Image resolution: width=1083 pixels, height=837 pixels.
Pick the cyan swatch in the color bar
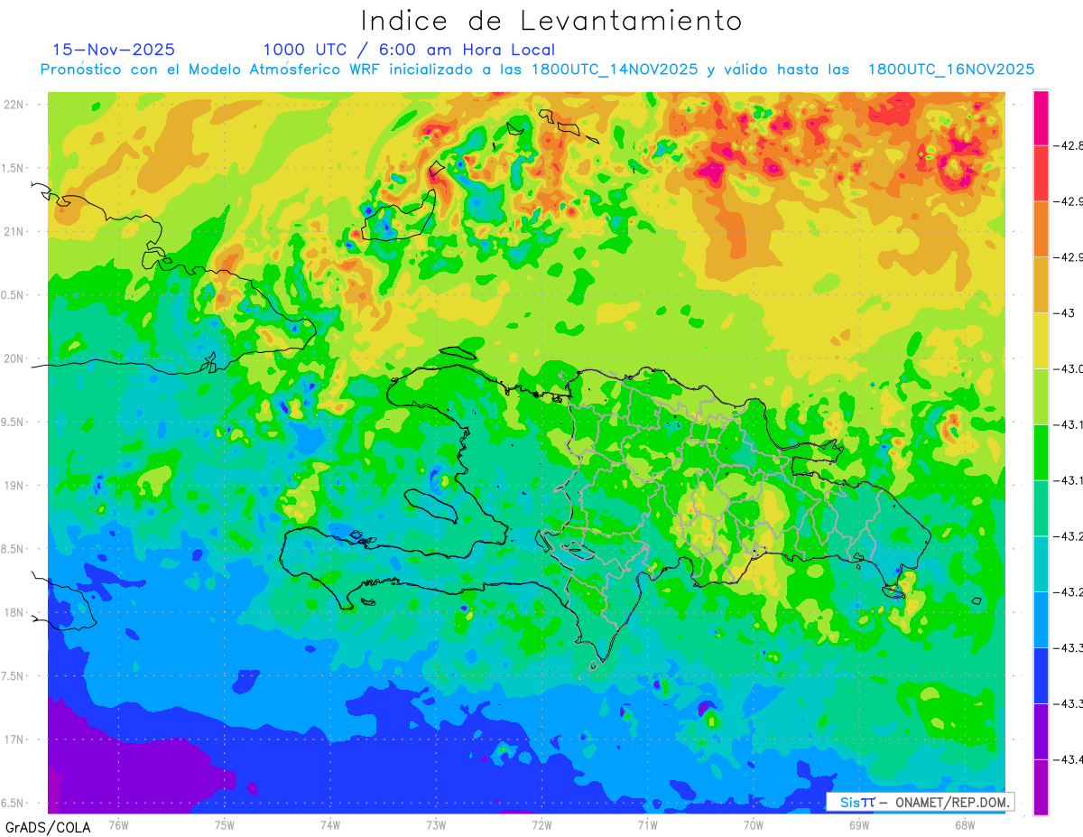pos(1041,563)
